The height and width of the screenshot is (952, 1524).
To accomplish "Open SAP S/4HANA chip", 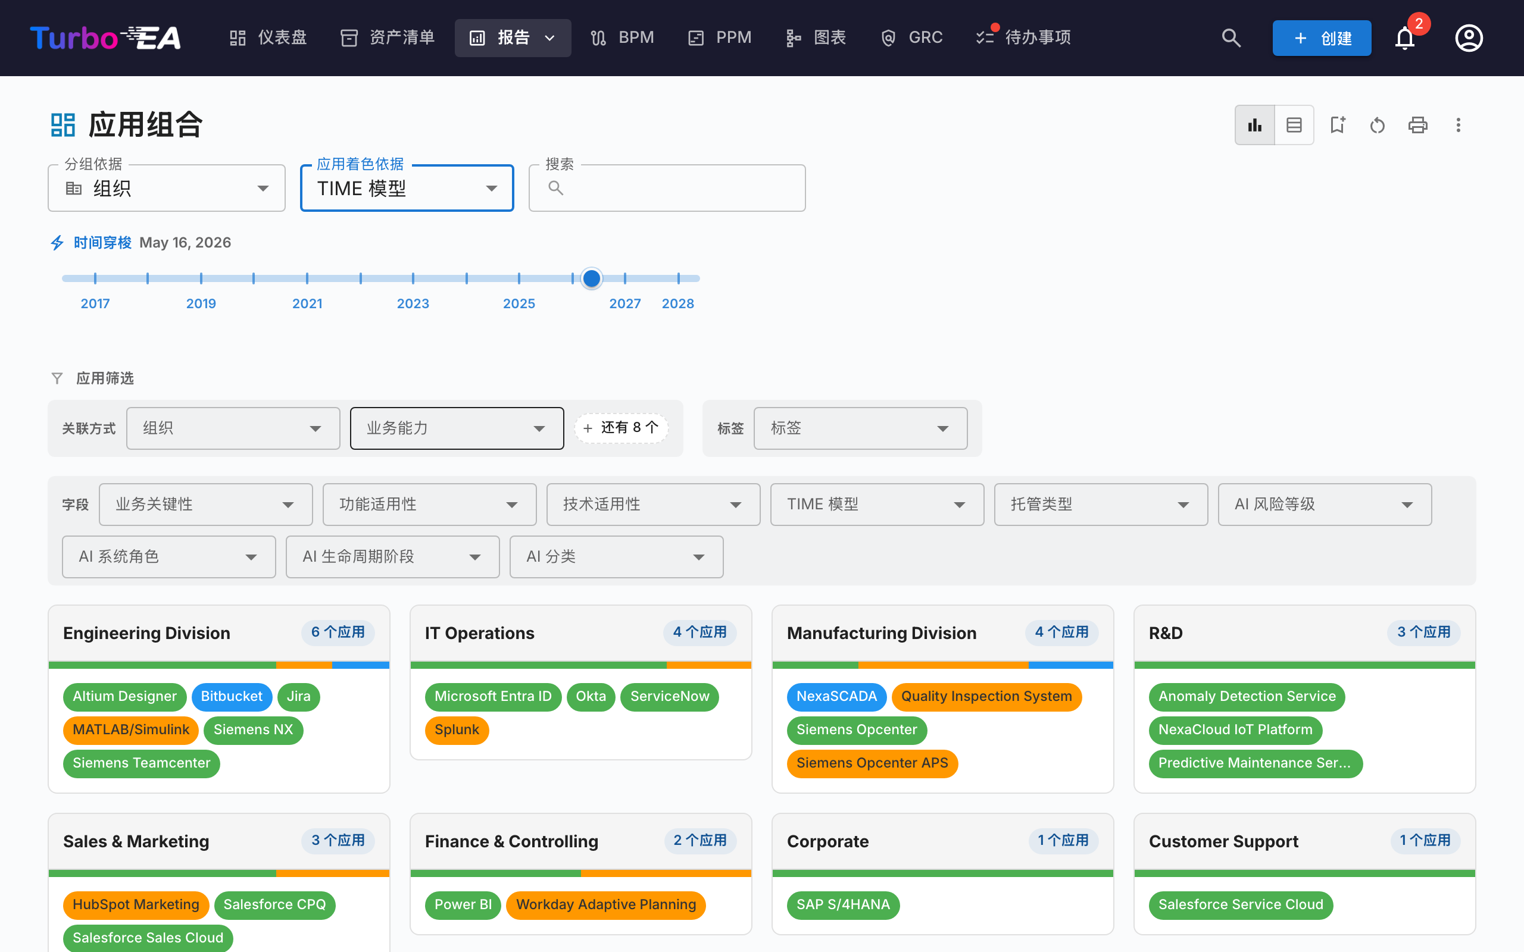I will coord(843,905).
